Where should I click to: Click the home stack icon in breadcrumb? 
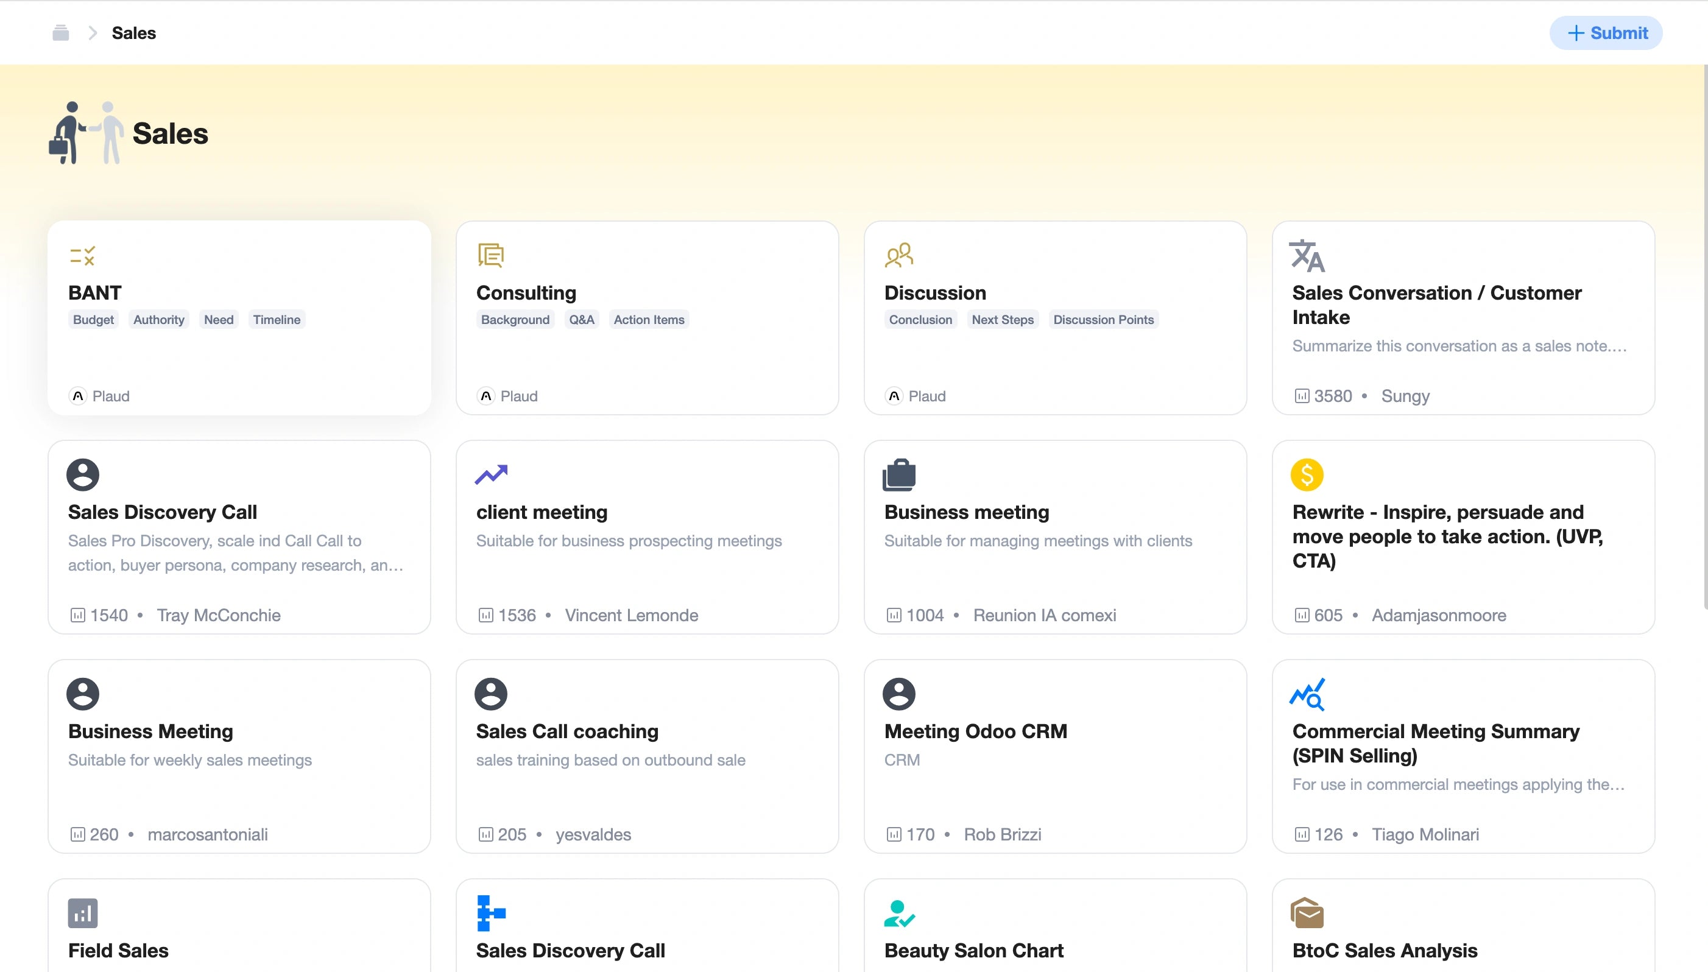pos(61,33)
